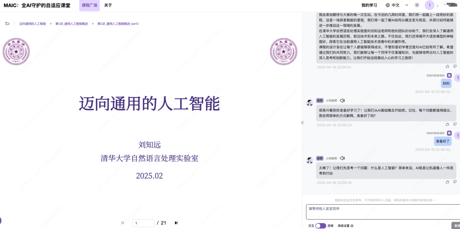
Task: Like the message timestamped 22:06:35
Action: [x=447, y=182]
